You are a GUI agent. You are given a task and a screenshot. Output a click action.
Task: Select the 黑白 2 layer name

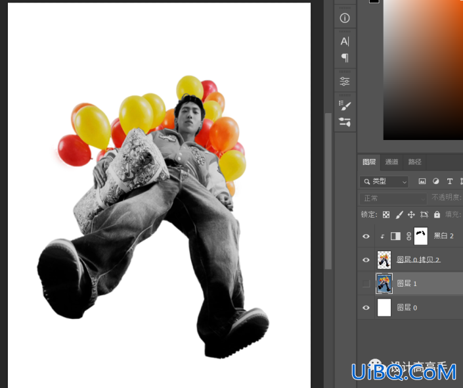pyautogui.click(x=443, y=235)
